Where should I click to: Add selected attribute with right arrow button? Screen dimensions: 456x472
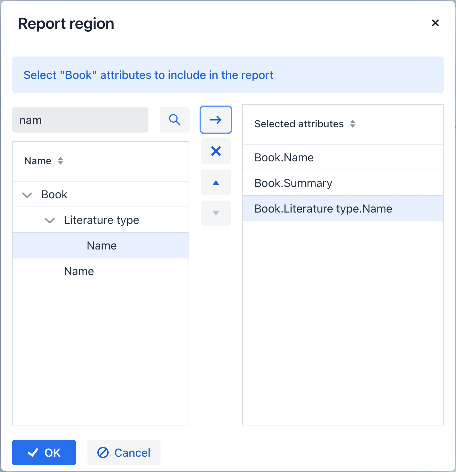click(x=216, y=120)
